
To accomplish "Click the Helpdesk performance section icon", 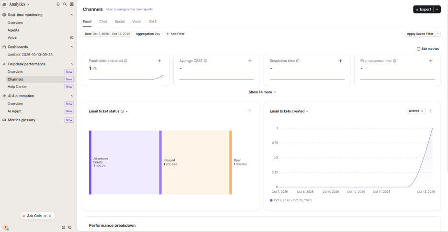I will (4, 64).
